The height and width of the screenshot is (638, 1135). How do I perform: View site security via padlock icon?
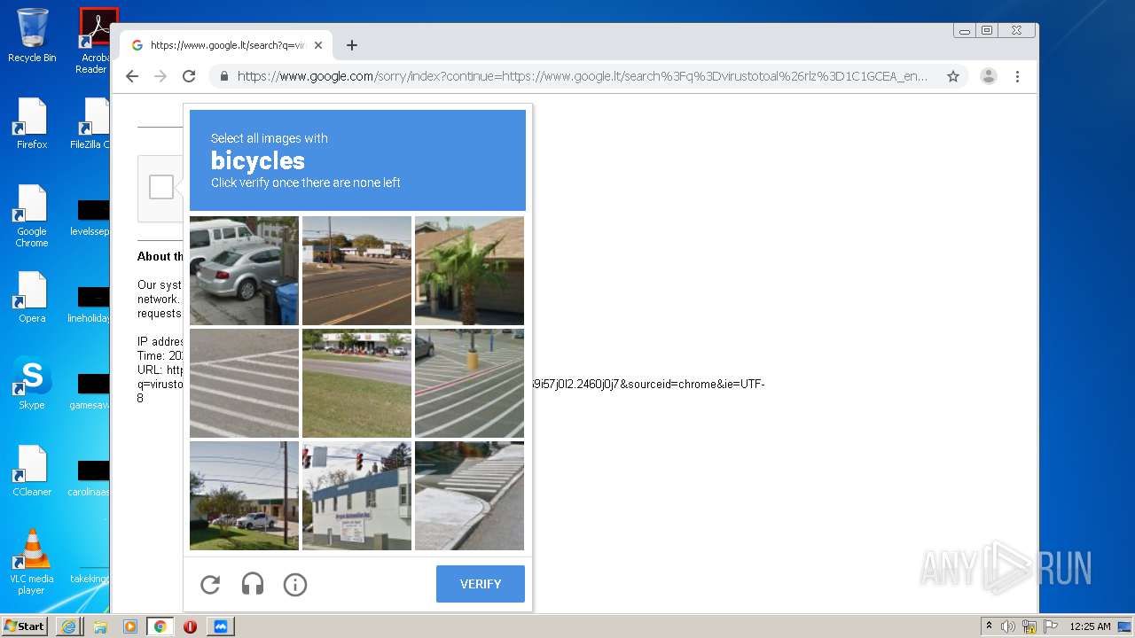point(223,76)
